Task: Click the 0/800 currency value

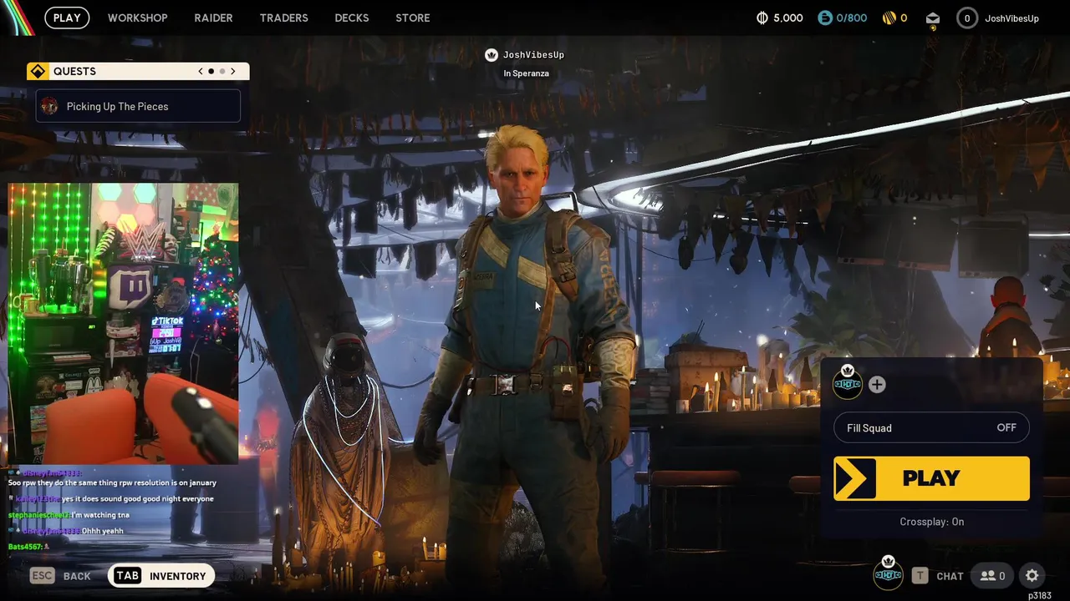Action: pyautogui.click(x=852, y=18)
